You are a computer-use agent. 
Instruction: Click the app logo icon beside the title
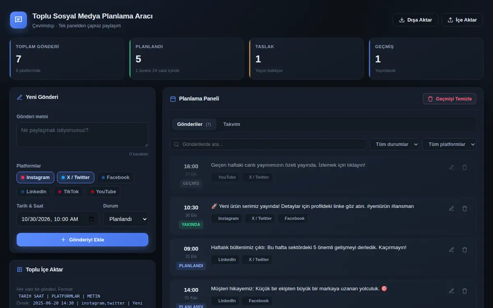[x=18, y=20]
